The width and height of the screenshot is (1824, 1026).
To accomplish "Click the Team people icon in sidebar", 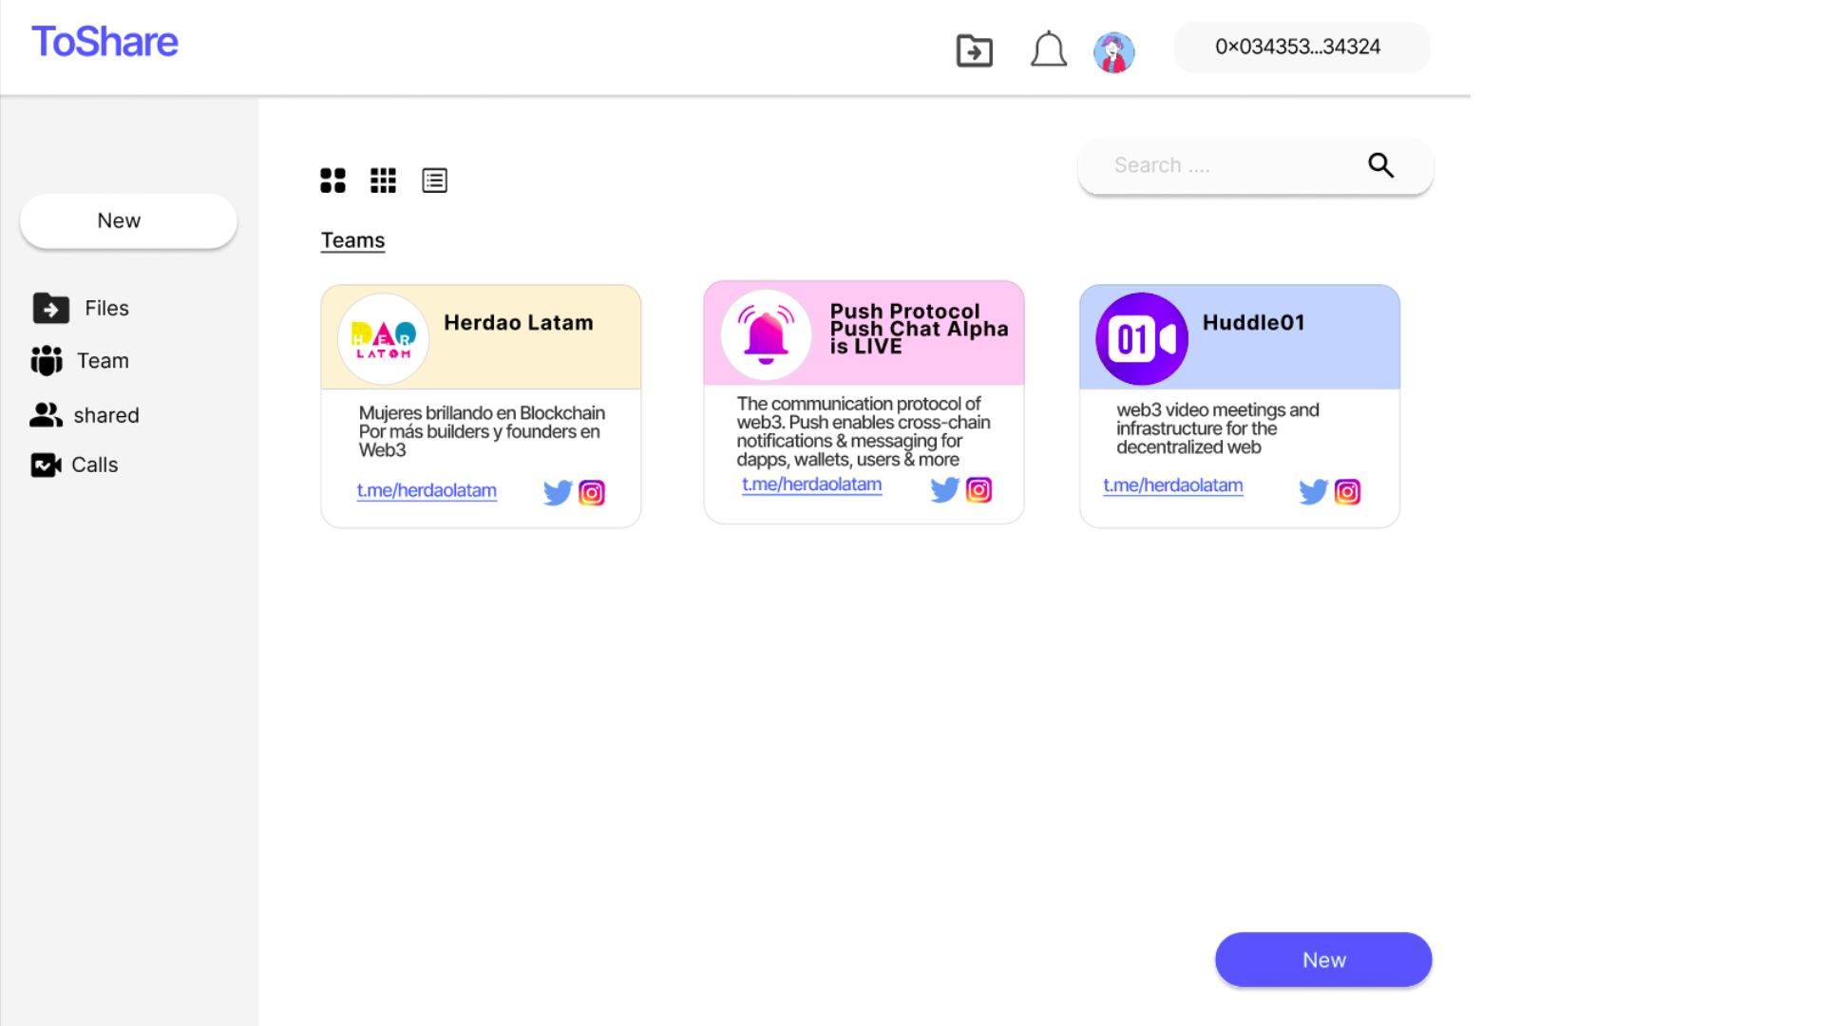I will 47,360.
